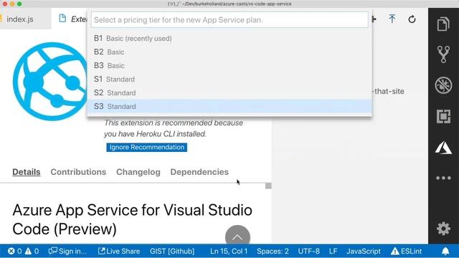Show more activity bar items ellipsis
459x258 pixels.
[443, 178]
